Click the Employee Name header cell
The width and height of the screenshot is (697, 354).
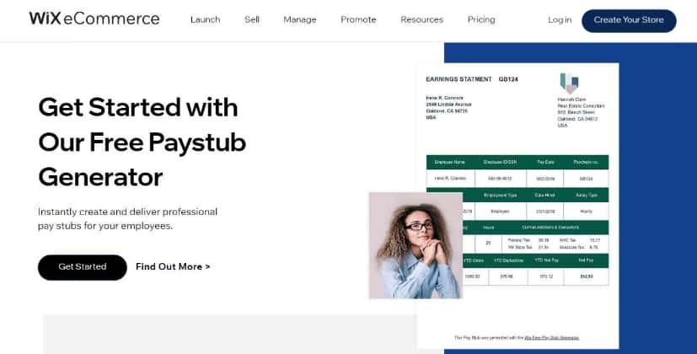click(x=450, y=163)
